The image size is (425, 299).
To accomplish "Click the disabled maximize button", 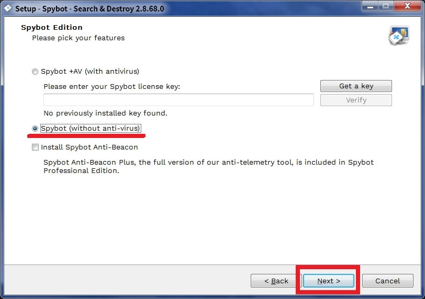I will pos(386,6).
